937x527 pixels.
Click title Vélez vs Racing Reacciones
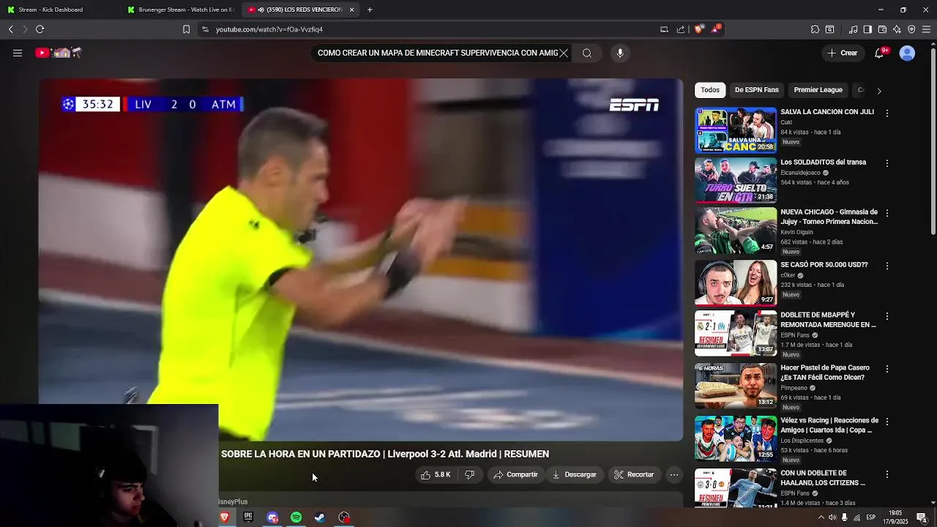tap(829, 425)
